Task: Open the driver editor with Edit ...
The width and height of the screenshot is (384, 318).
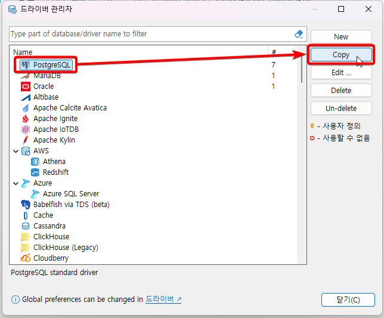Action: pyautogui.click(x=341, y=73)
